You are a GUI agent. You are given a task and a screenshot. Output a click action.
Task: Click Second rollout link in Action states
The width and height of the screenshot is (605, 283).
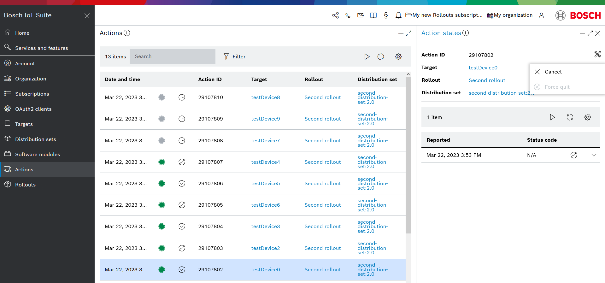click(x=487, y=80)
